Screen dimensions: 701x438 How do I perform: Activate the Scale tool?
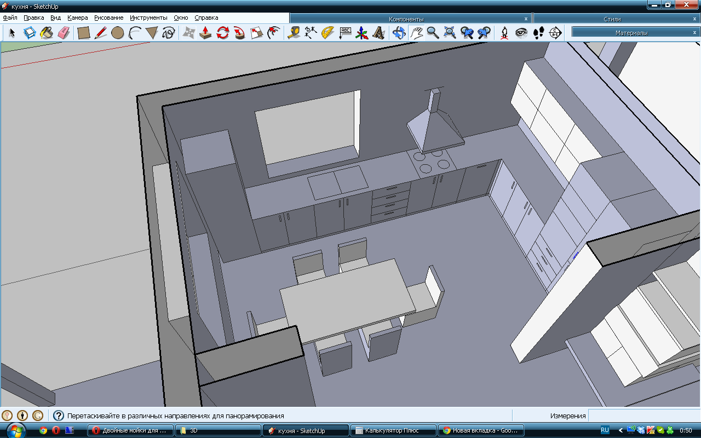(x=257, y=33)
